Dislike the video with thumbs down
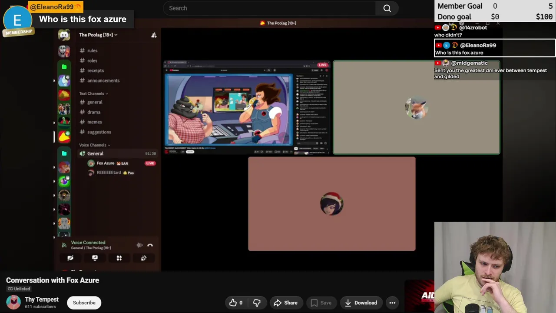Image resolution: width=556 pixels, height=313 pixels. [x=257, y=303]
